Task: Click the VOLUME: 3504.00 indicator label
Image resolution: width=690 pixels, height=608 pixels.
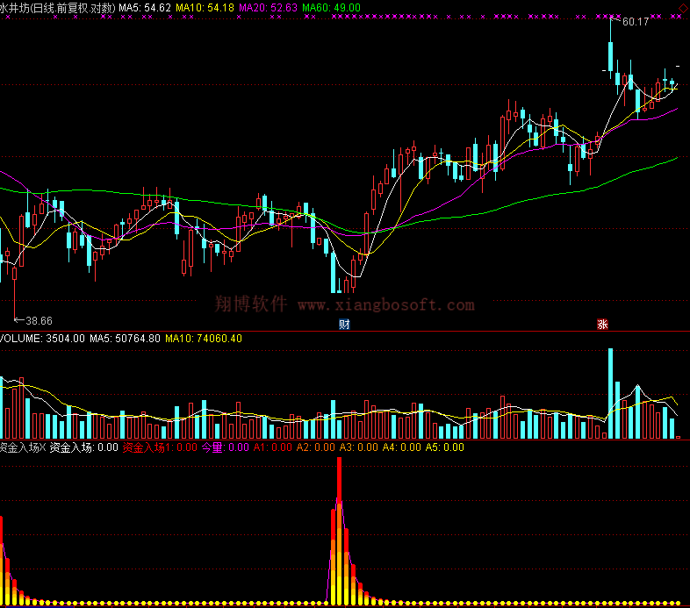Action: click(42, 338)
